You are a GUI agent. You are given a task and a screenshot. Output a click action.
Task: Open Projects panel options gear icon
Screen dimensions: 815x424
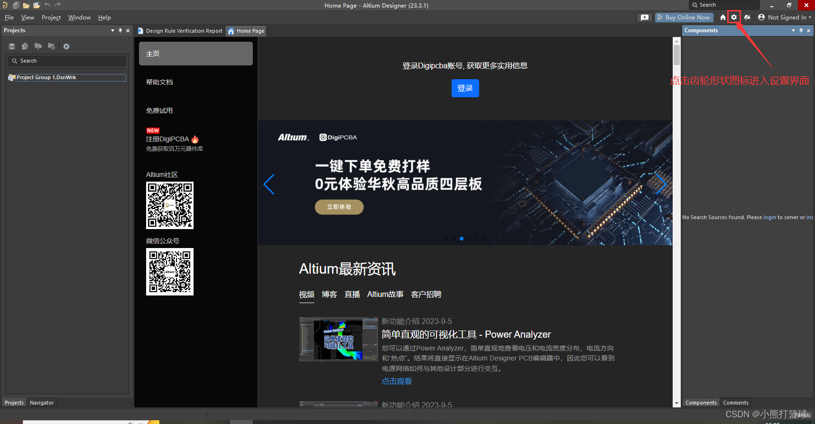(66, 46)
